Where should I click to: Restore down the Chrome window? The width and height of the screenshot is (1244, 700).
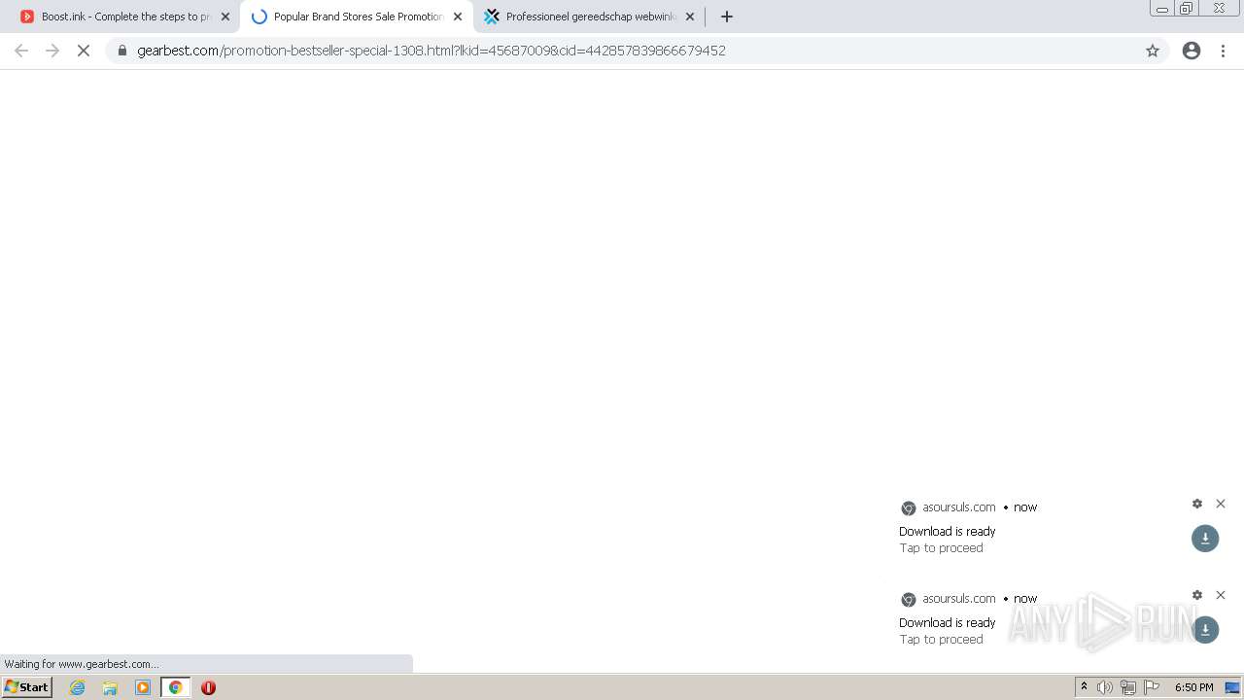pyautogui.click(x=1186, y=9)
